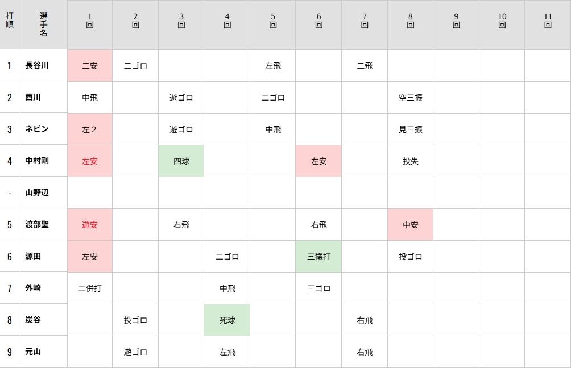Click player name 源田
Screen dimensions: 571x368
pyautogui.click(x=33, y=256)
